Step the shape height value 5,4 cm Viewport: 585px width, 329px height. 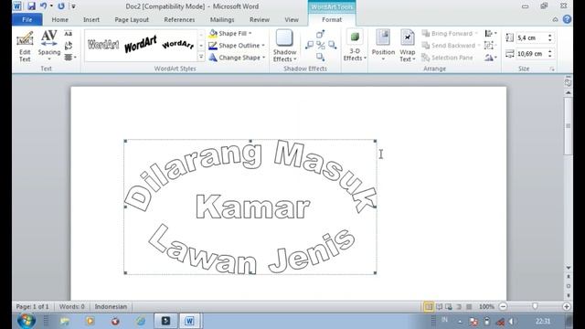point(549,37)
